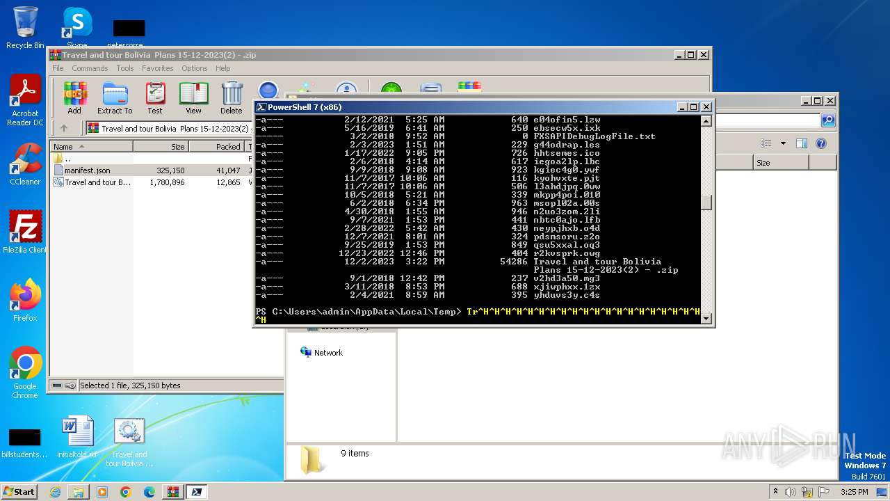Click the Start button
Viewport: 890px width, 501px height.
[x=19, y=491]
